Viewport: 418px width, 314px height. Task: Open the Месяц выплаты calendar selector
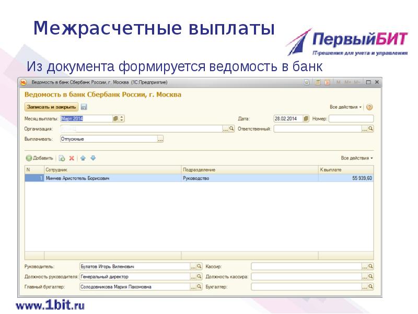pyautogui.click(x=115, y=117)
